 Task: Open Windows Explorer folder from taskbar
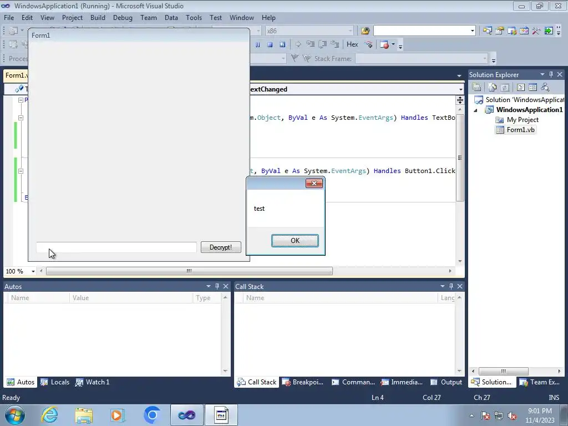click(x=84, y=415)
